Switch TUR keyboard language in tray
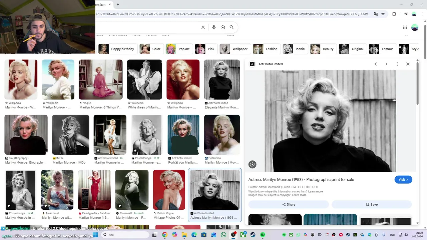427x240 pixels. 392,235
